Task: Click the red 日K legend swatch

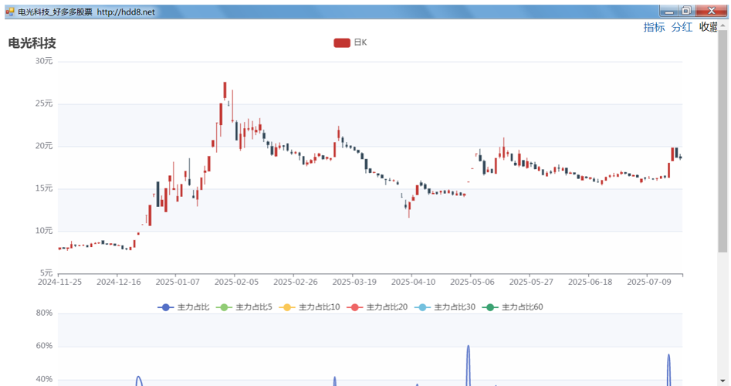Action: coord(342,43)
